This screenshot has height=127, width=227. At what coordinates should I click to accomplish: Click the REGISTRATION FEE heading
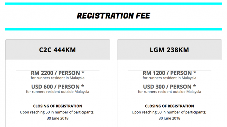click(113, 16)
